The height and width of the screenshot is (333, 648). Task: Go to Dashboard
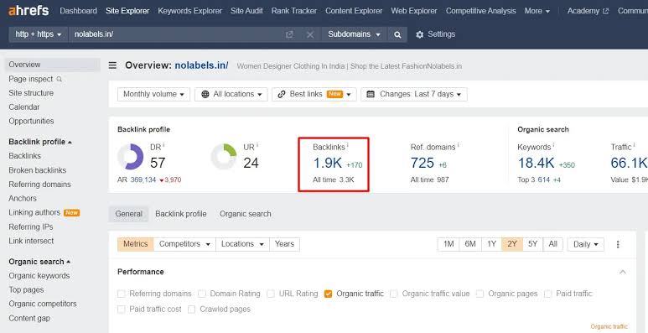[x=79, y=11]
